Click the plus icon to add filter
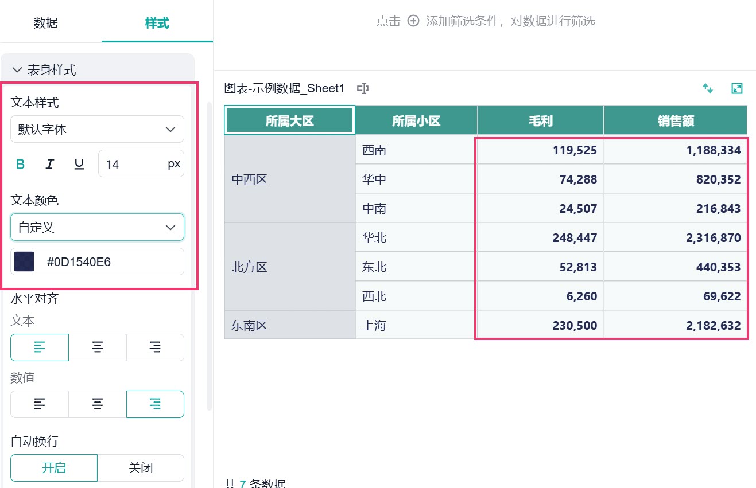Screen dimensions: 756x488 pos(413,21)
